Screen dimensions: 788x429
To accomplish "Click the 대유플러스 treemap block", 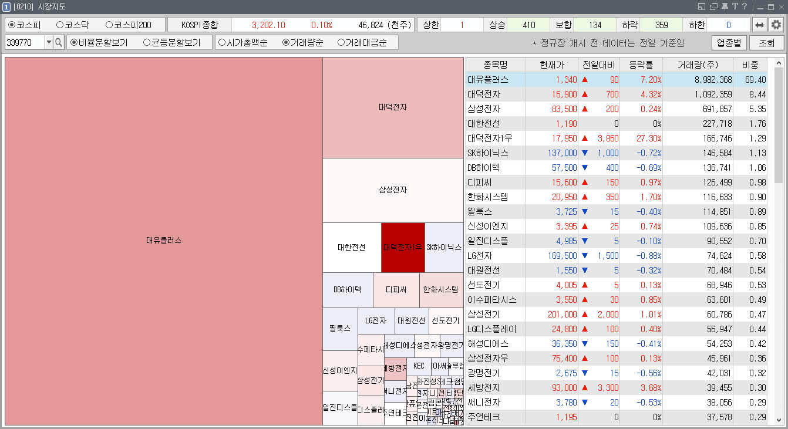I will (x=164, y=241).
